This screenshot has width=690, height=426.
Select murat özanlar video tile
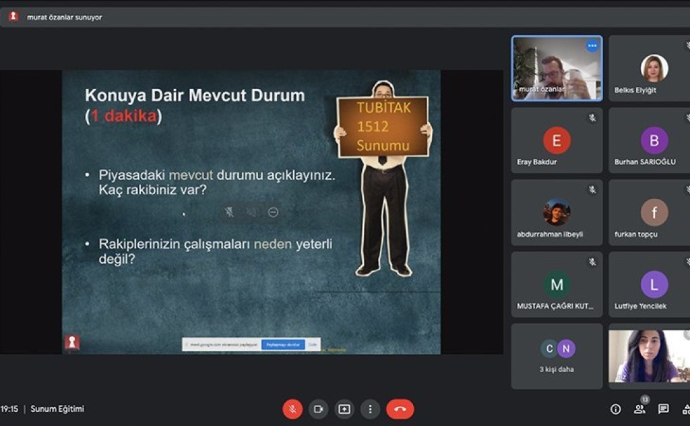coord(557,68)
